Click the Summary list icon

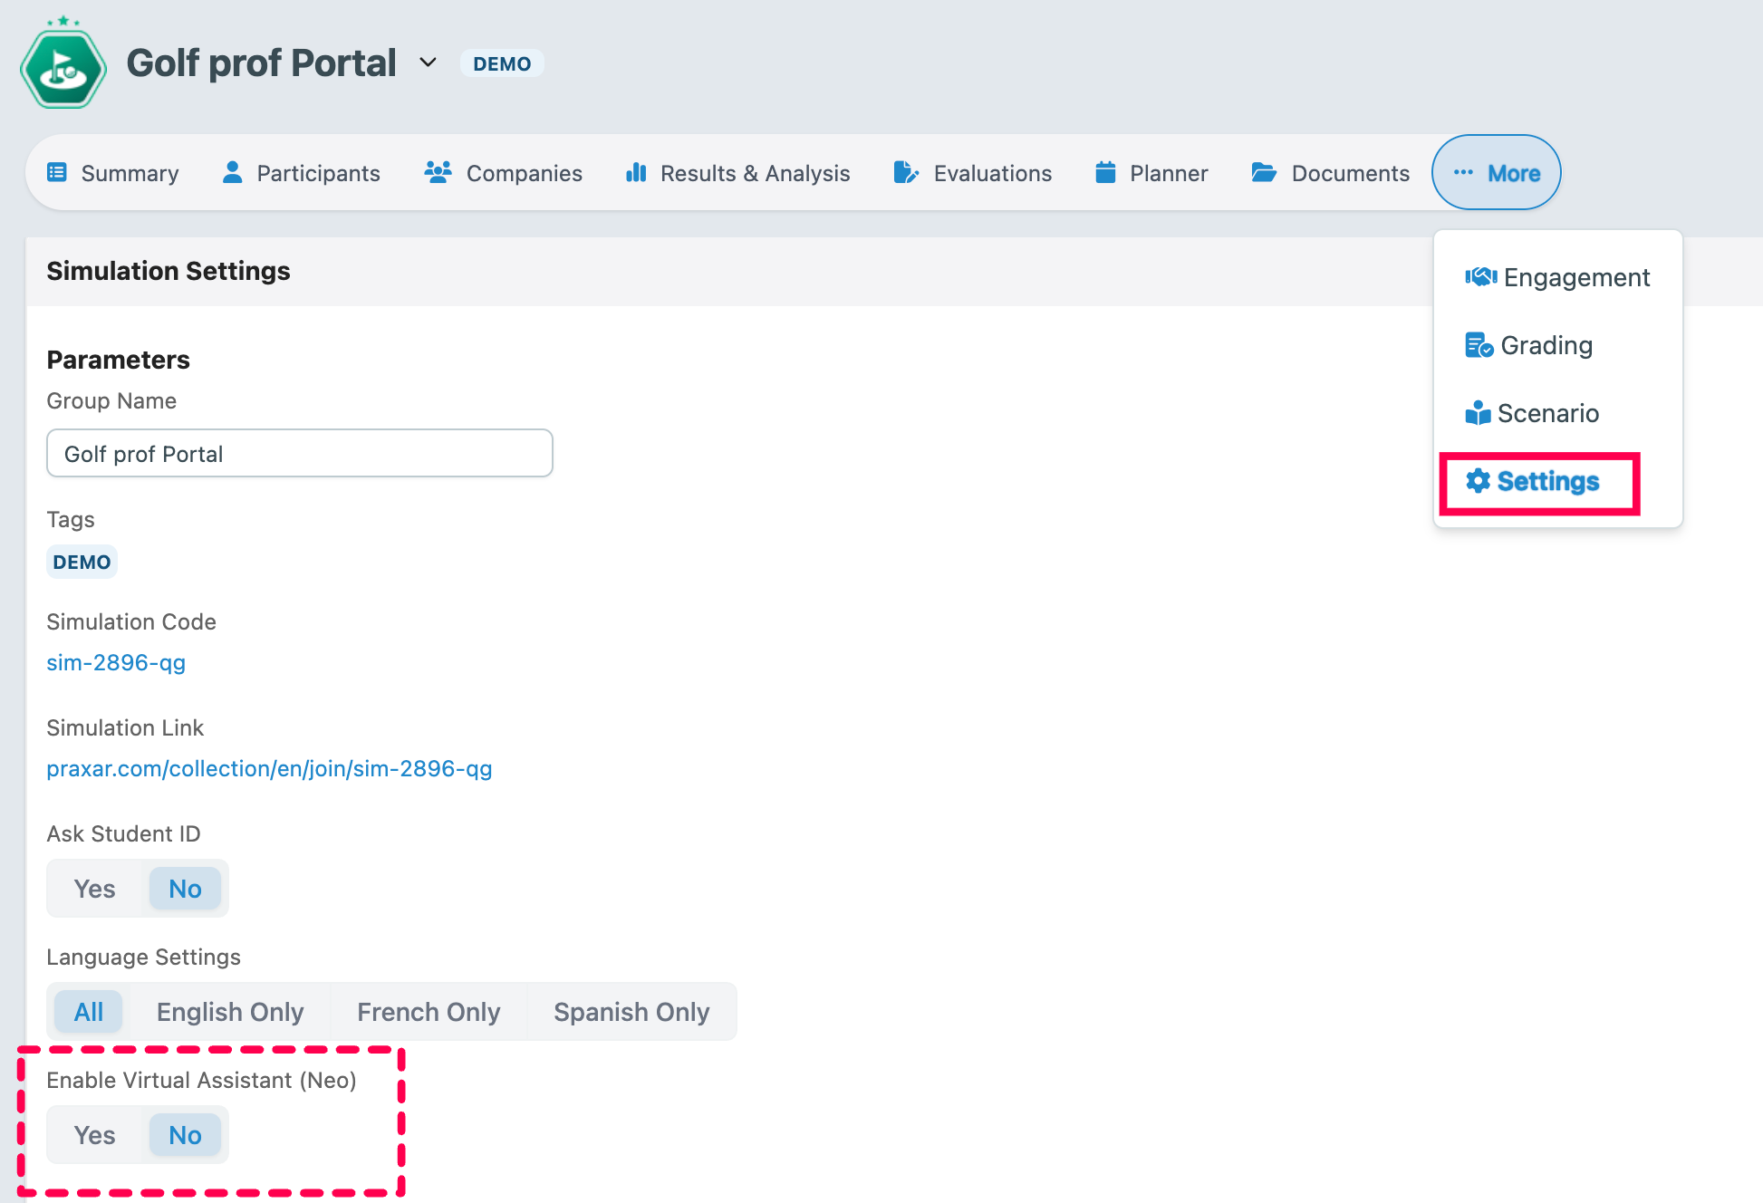(x=57, y=172)
